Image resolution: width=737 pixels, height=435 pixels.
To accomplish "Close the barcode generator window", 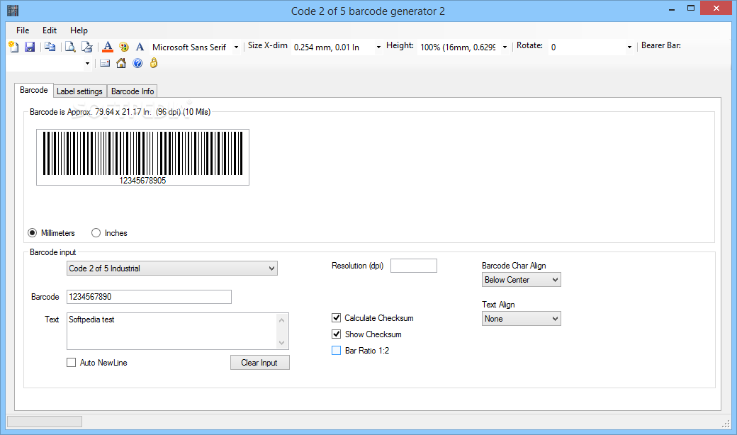I will (x=716, y=8).
